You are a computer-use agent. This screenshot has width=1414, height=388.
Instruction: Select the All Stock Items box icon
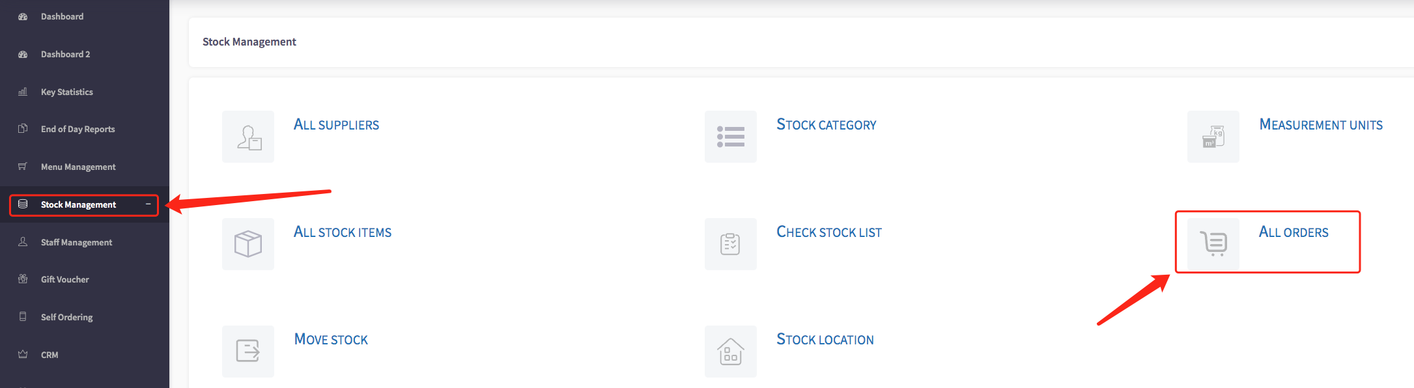pos(248,244)
